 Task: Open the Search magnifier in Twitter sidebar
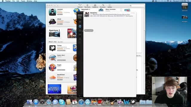pos(80,43)
